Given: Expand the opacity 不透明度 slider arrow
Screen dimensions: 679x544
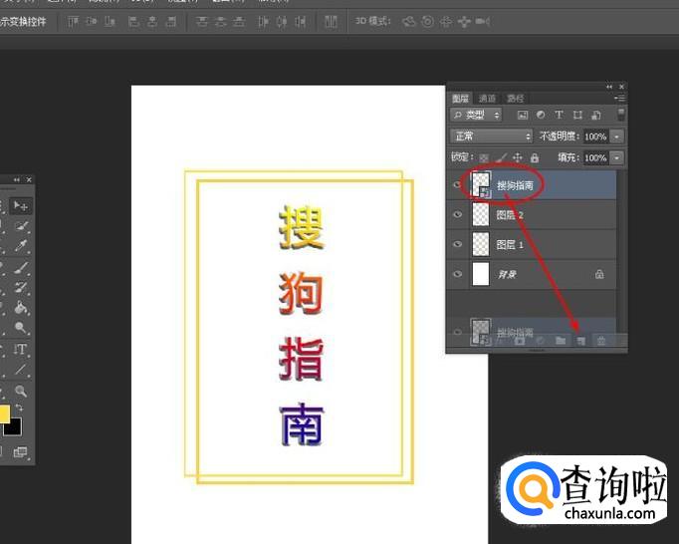Looking at the screenshot, I should click(x=617, y=136).
